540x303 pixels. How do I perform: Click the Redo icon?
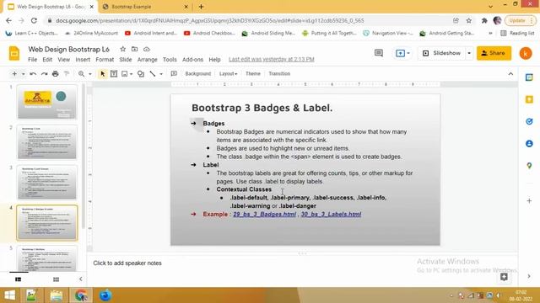pyautogui.click(x=44, y=74)
